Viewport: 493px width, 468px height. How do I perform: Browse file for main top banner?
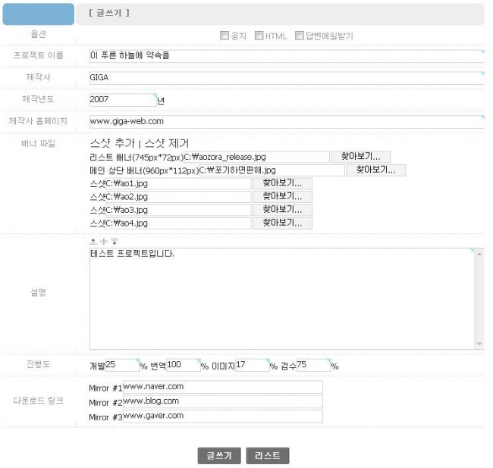click(x=375, y=170)
